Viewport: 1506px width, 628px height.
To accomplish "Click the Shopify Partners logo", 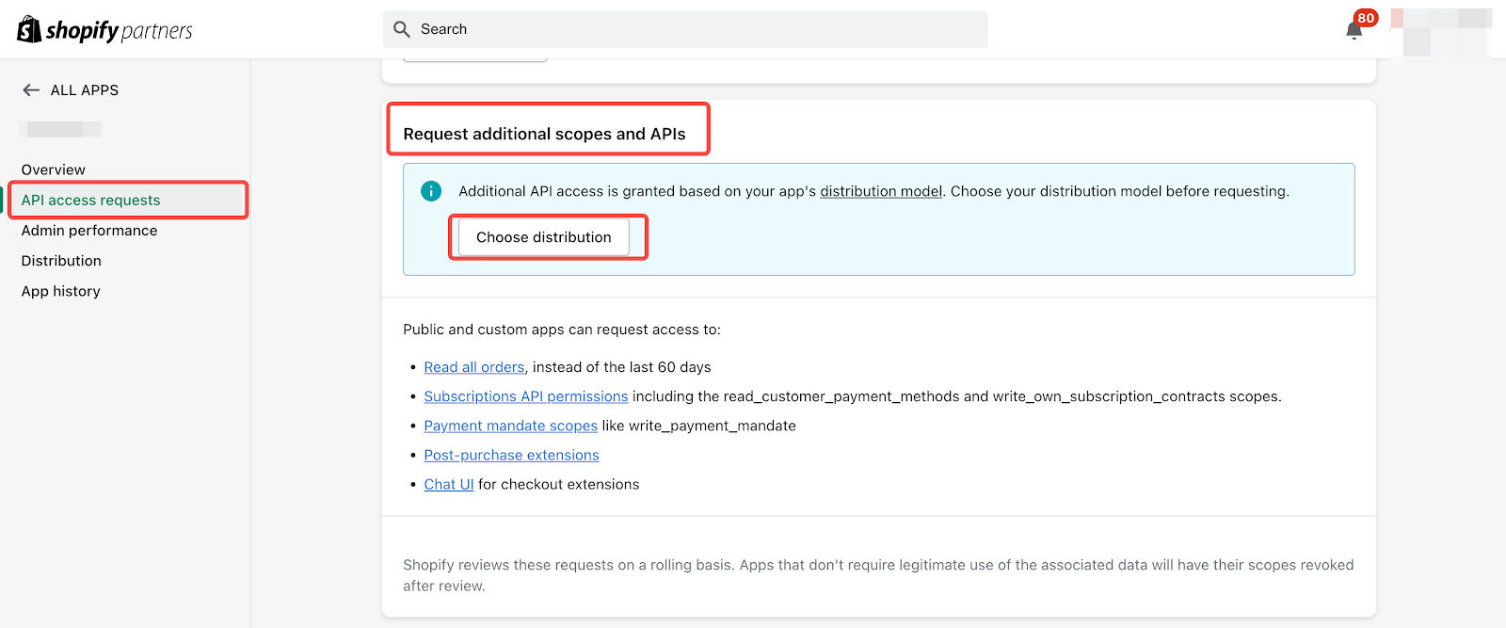I will tap(104, 30).
